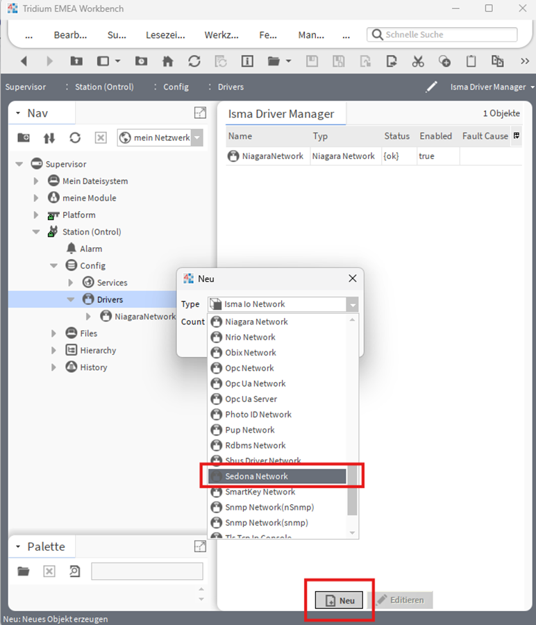Open the Man... menu
This screenshot has width=536, height=625.
pyautogui.click(x=311, y=35)
